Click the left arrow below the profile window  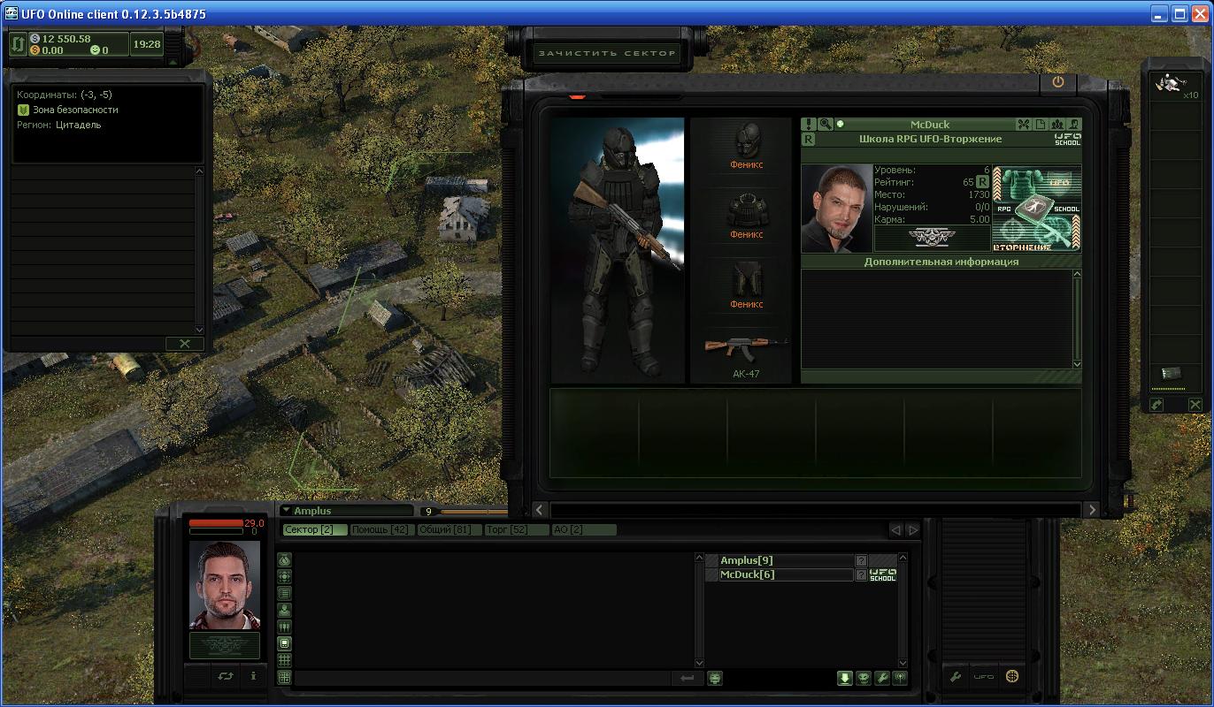tap(540, 510)
